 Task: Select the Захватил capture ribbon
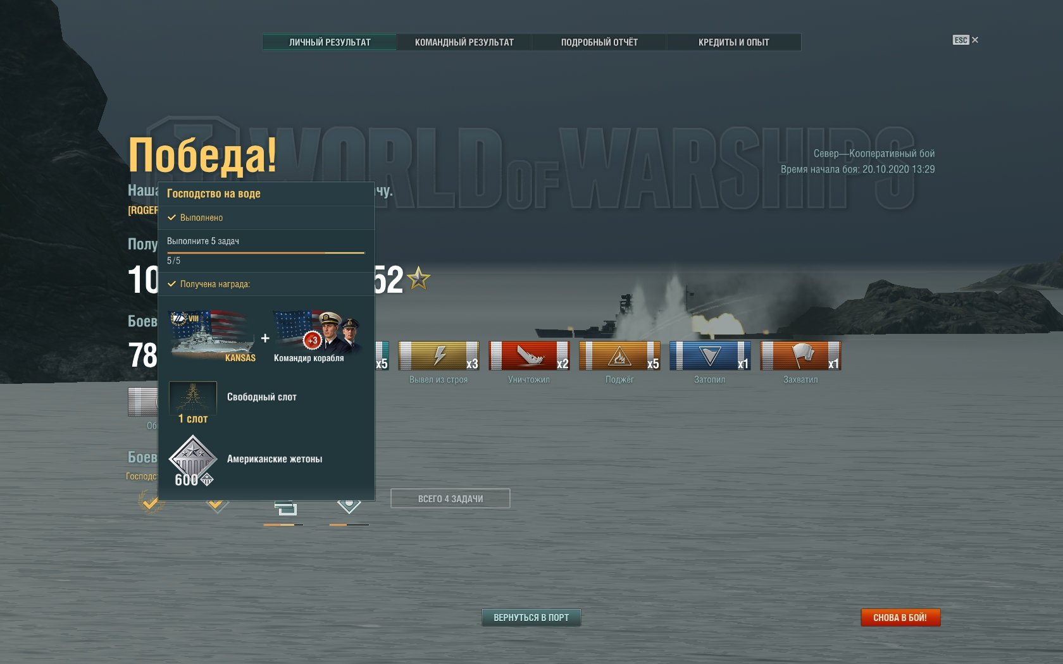point(800,356)
